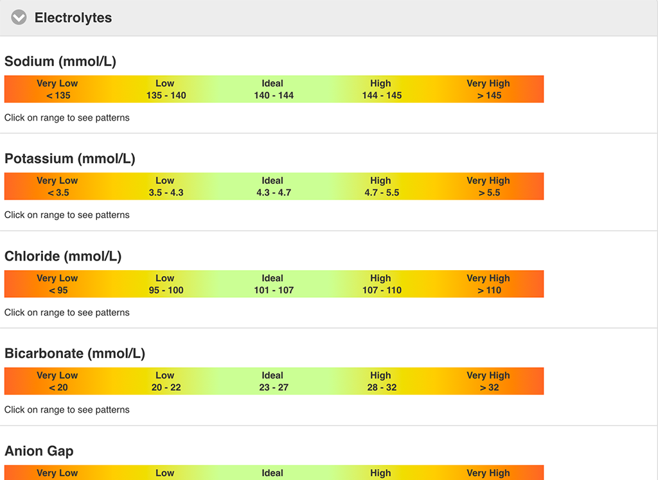Select Potassium Low 3.5 - 4.3 range
This screenshot has height=480, width=658.
166,187
